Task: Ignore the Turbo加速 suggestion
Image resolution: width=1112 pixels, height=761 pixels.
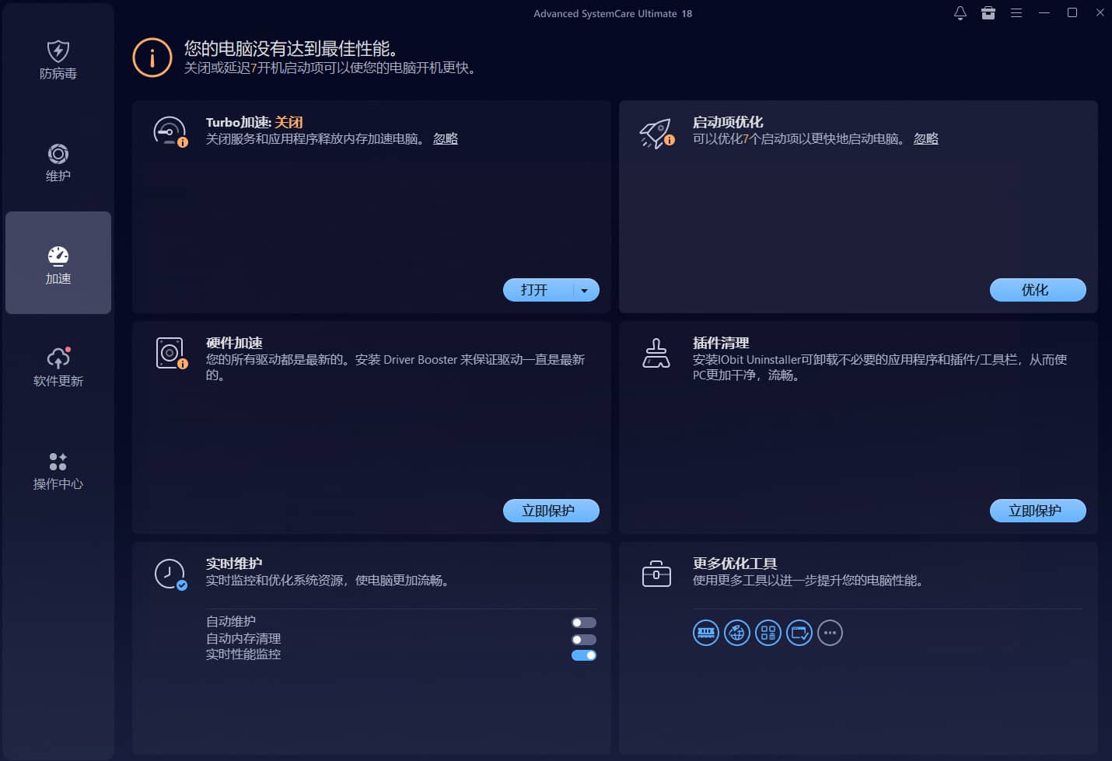Action: tap(445, 138)
